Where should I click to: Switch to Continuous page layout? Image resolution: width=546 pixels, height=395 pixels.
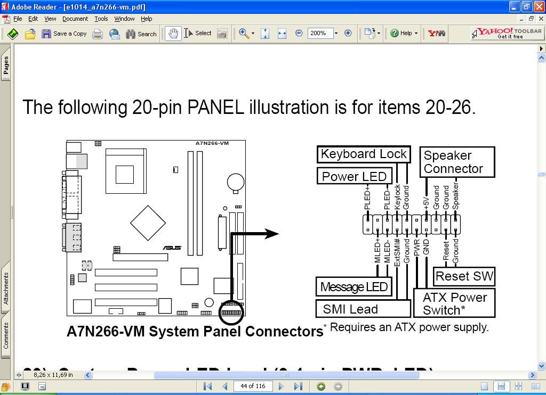click(501, 386)
